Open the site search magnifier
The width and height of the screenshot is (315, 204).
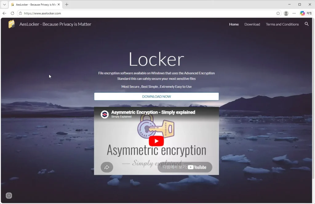307,24
